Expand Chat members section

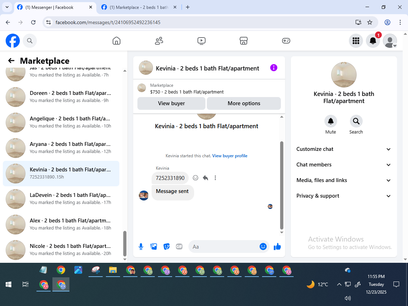click(344, 165)
